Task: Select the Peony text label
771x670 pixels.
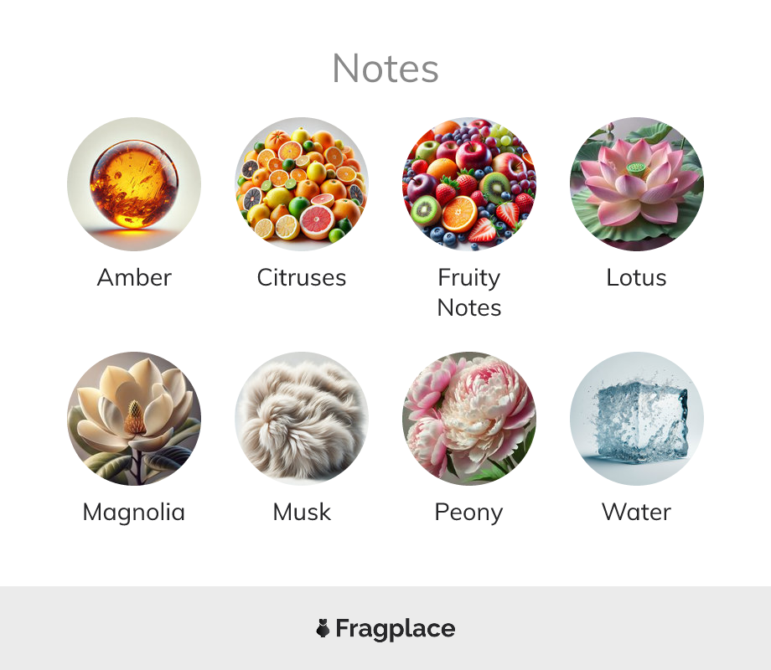Action: pyautogui.click(x=468, y=513)
